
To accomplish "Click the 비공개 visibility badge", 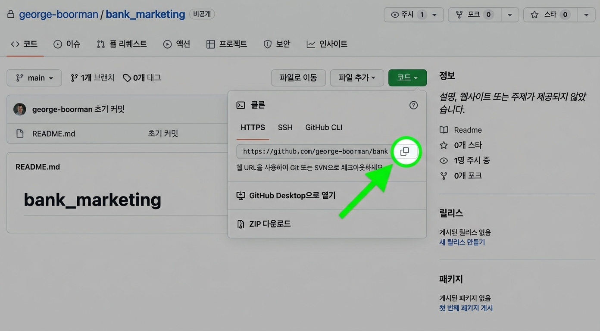I will pos(202,14).
